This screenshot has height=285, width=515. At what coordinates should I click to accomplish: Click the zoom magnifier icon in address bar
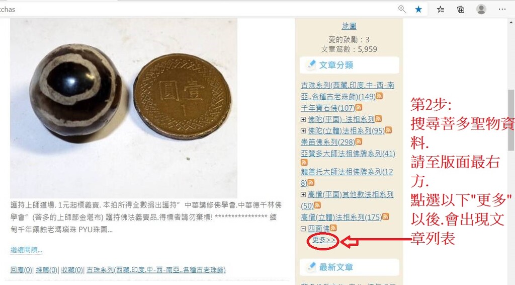point(402,9)
